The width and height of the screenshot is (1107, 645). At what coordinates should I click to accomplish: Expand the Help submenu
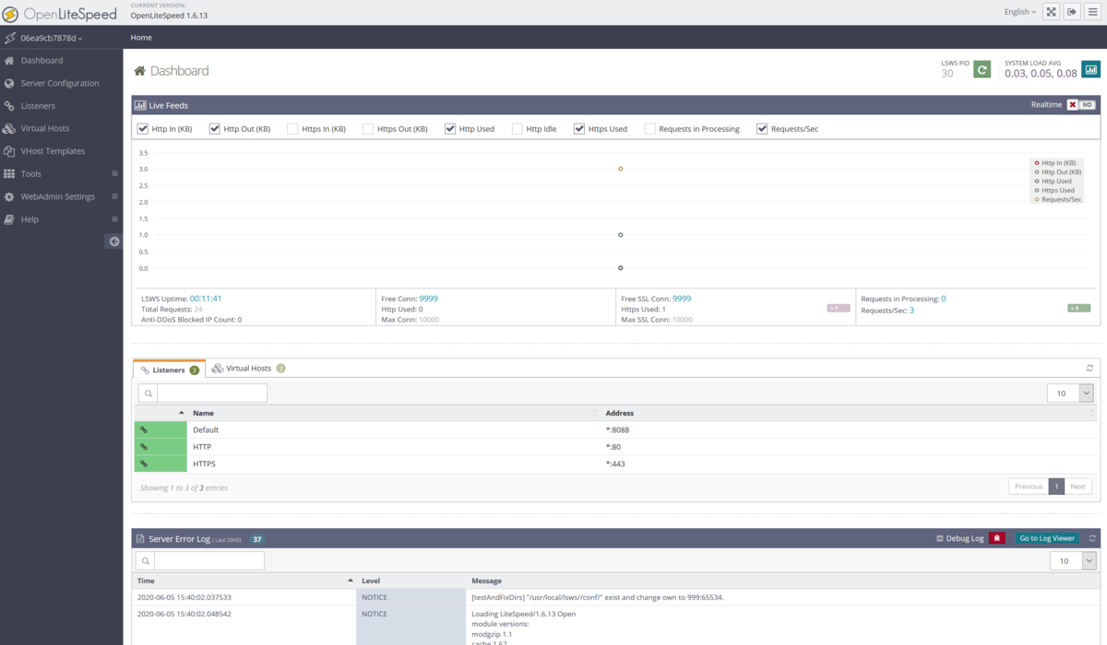(115, 219)
